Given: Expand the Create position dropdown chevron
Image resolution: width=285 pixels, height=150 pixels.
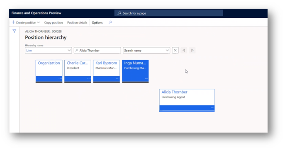Looking at the screenshot, I should [38, 22].
